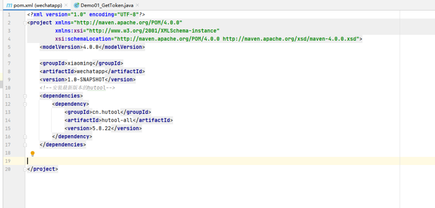435x208 pixels.
Task: Click groupId value xiaoming
Action: point(80,64)
